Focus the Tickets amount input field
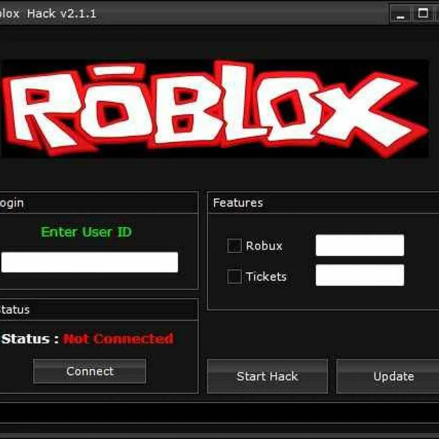 (x=360, y=275)
